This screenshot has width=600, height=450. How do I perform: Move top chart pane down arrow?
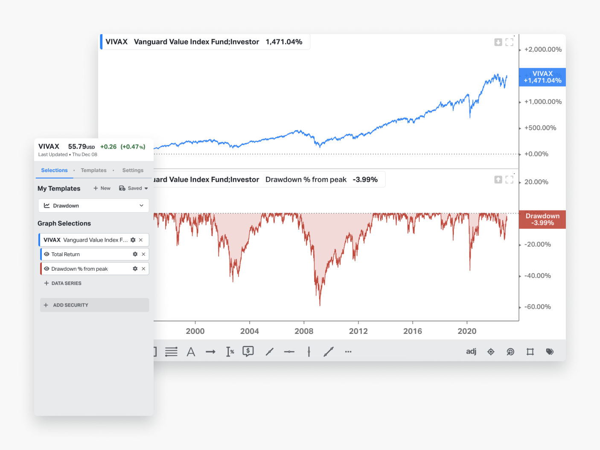(498, 42)
